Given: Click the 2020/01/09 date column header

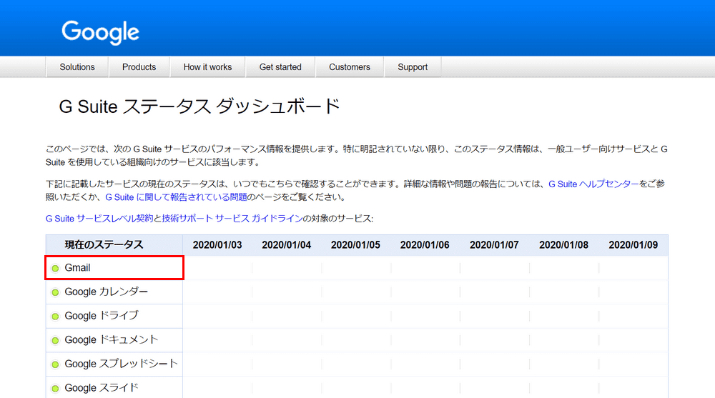Looking at the screenshot, I should (633, 245).
